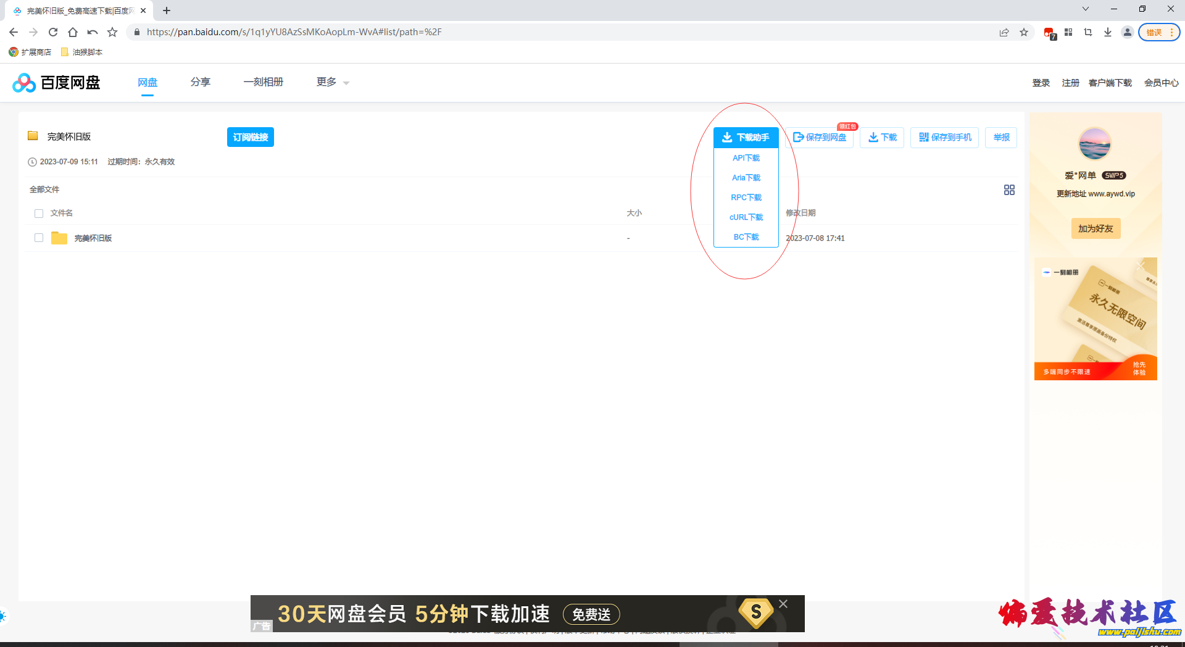Open the 一刻相册 tab
Screen dimensions: 1185x647
click(x=264, y=81)
